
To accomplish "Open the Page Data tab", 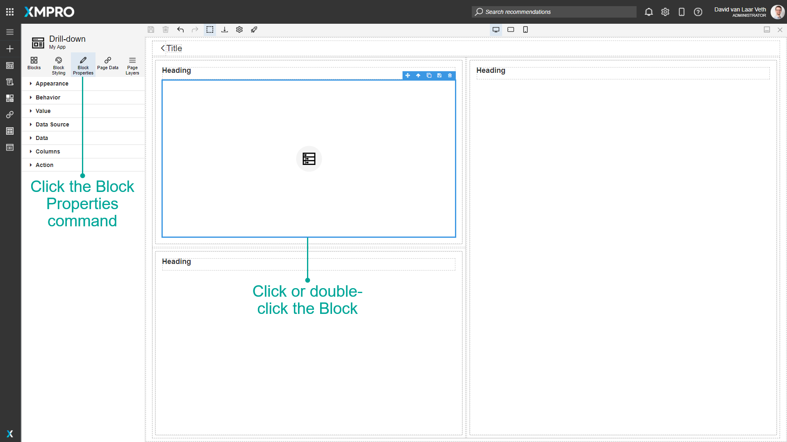I will coord(108,64).
